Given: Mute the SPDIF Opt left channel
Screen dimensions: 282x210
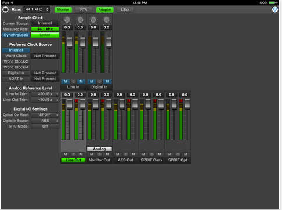Looking at the screenshot, I should (x=170, y=154).
